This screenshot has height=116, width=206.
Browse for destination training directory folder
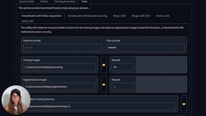tap(184, 104)
